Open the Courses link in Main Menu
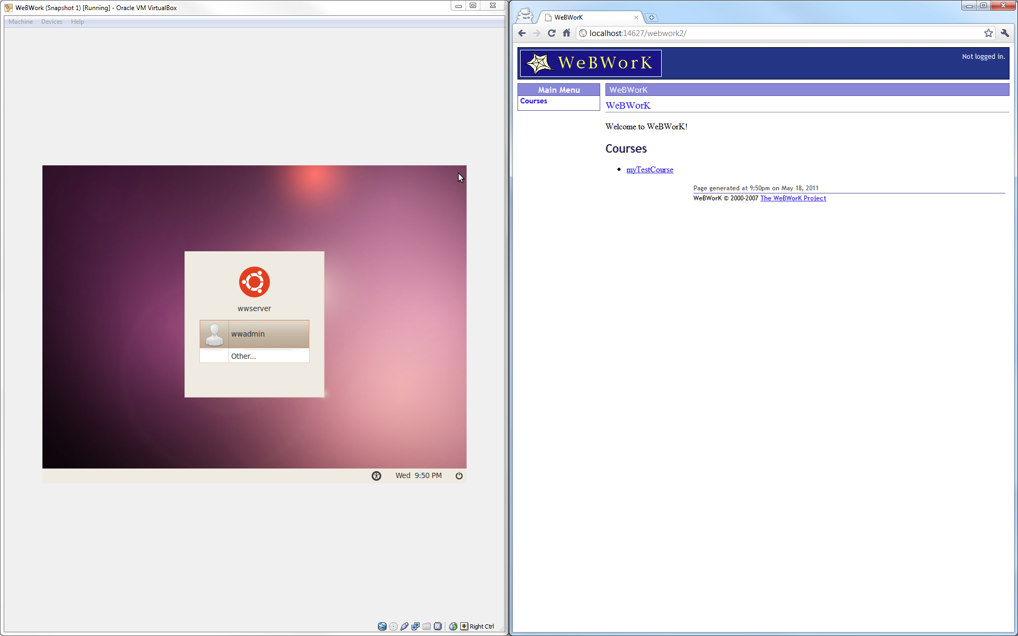This screenshot has width=1018, height=636. [x=533, y=101]
